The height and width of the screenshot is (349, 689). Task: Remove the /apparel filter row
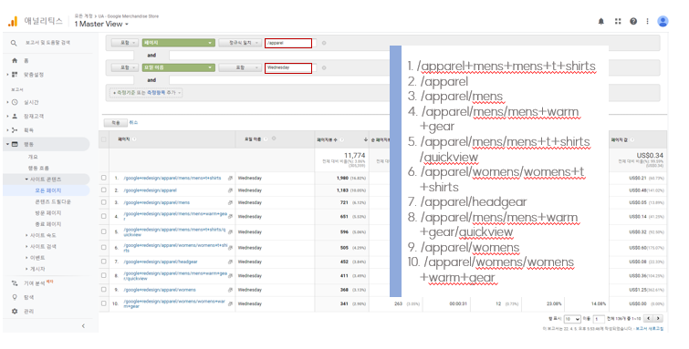click(324, 43)
